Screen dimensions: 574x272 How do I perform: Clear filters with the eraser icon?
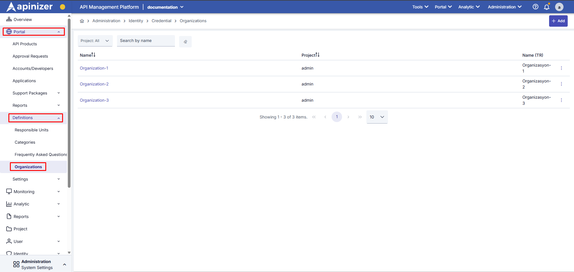coord(185,42)
